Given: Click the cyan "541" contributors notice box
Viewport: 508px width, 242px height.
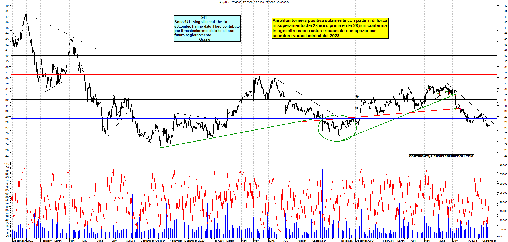Looking at the screenshot, I should coord(207,28).
